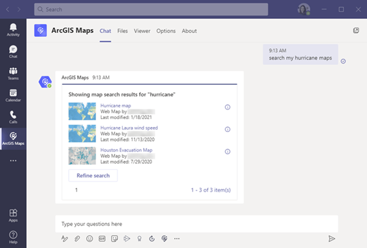Navigate back with the left arrow
This screenshot has height=248, width=367.
click(8, 9)
